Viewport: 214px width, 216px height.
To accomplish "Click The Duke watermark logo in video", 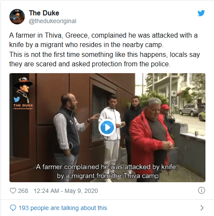I will click(x=23, y=93).
